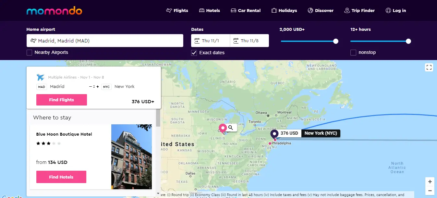Click the departure date calendar icon
The image size is (437, 198).
tap(197, 41)
